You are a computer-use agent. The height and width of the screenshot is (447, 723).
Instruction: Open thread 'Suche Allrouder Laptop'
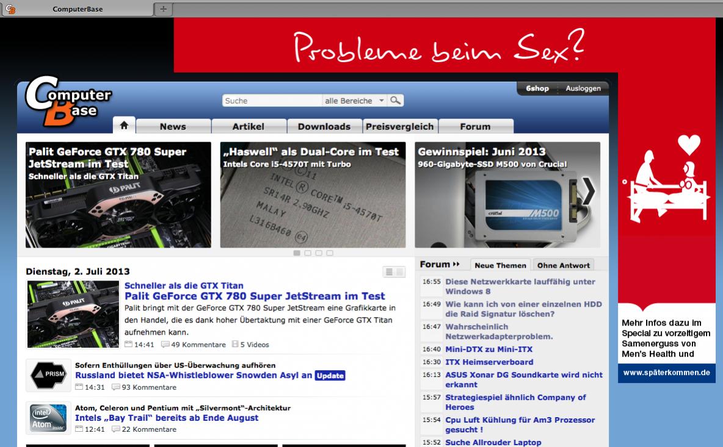pyautogui.click(x=493, y=442)
